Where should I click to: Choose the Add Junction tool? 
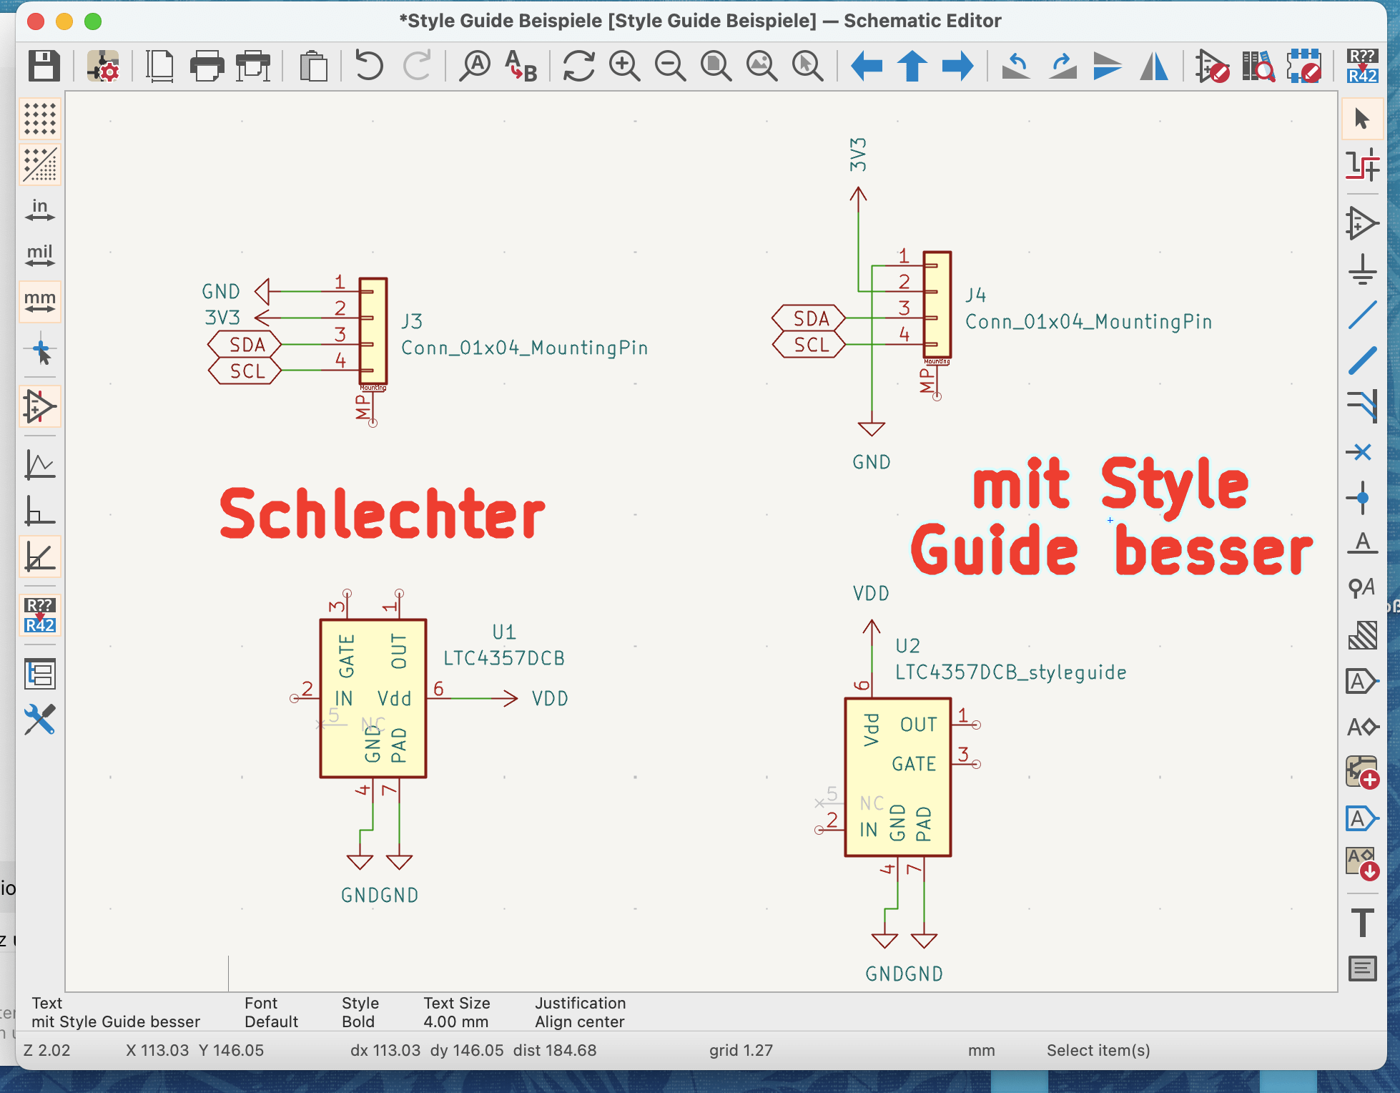[1361, 498]
